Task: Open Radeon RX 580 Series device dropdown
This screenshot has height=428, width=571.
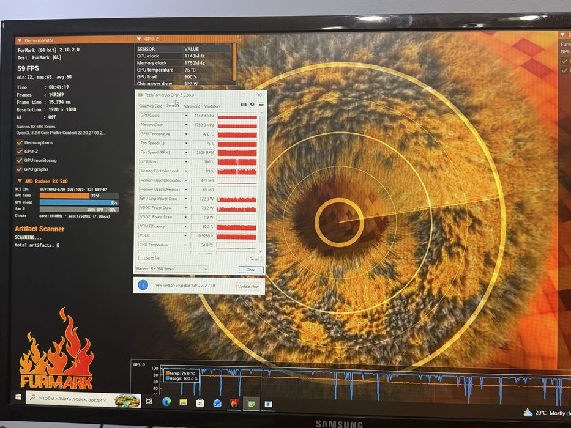Action: pyautogui.click(x=172, y=268)
